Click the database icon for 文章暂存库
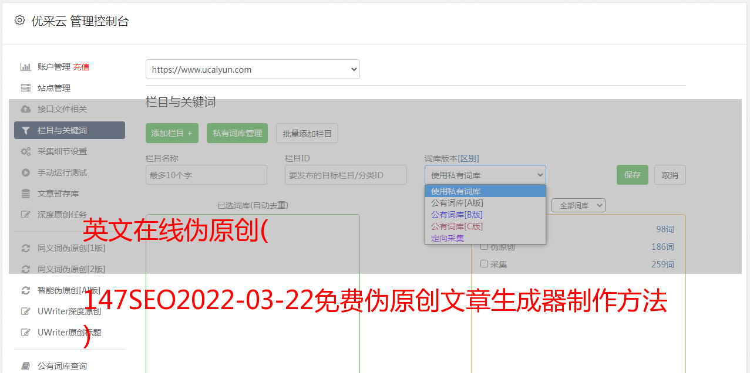The width and height of the screenshot is (750, 373). pos(25,194)
